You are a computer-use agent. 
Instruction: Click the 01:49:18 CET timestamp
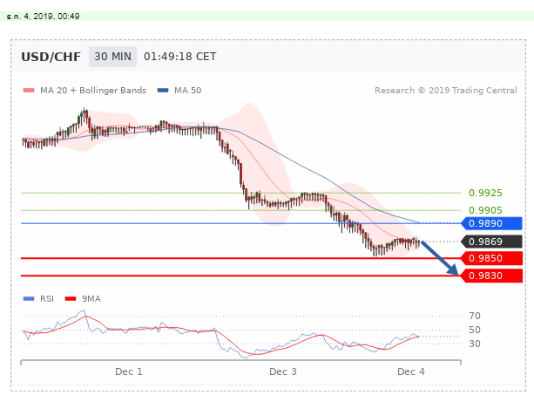[x=179, y=57]
